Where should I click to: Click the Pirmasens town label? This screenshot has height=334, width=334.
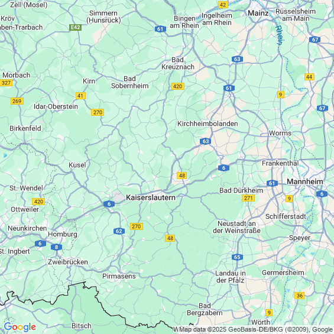pos(119,276)
